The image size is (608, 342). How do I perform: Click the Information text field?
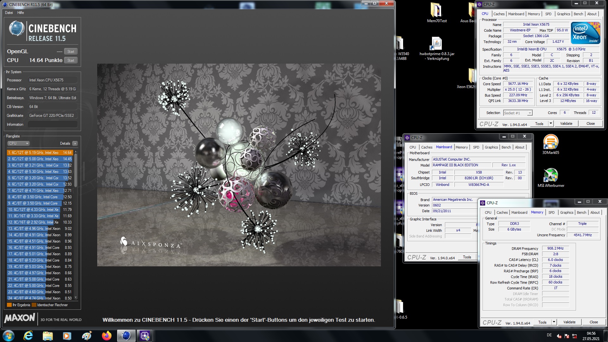[53, 124]
